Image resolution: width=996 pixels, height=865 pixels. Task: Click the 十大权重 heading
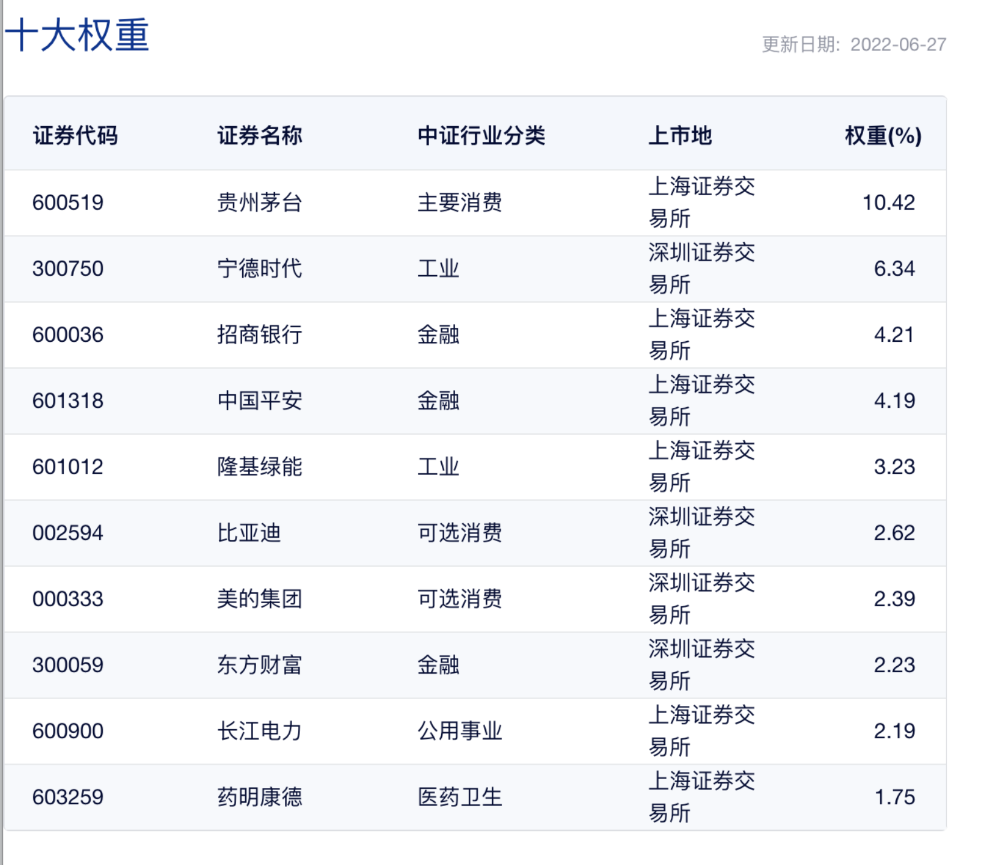(x=77, y=34)
